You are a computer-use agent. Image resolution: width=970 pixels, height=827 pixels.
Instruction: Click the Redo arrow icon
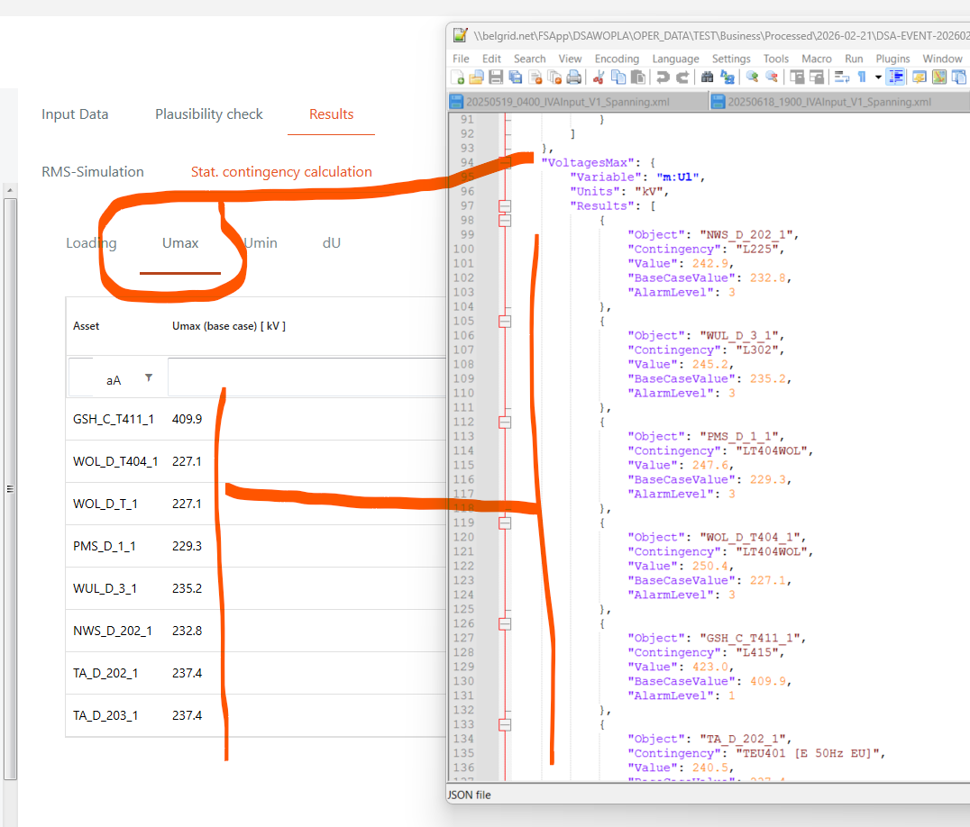click(682, 77)
